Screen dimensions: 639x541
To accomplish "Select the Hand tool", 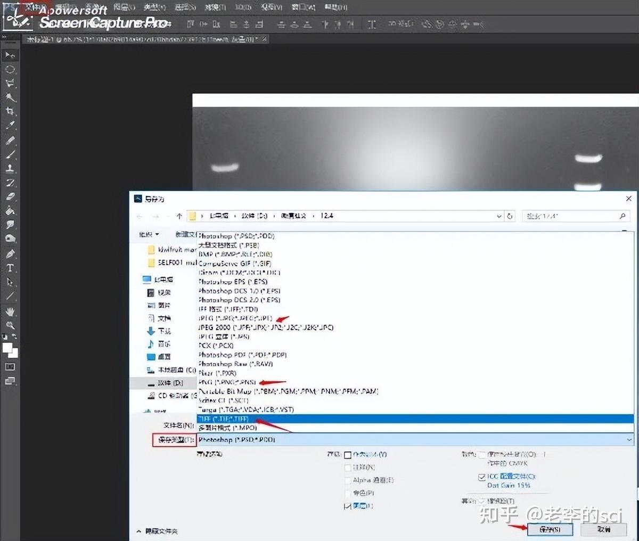I will 10,312.
